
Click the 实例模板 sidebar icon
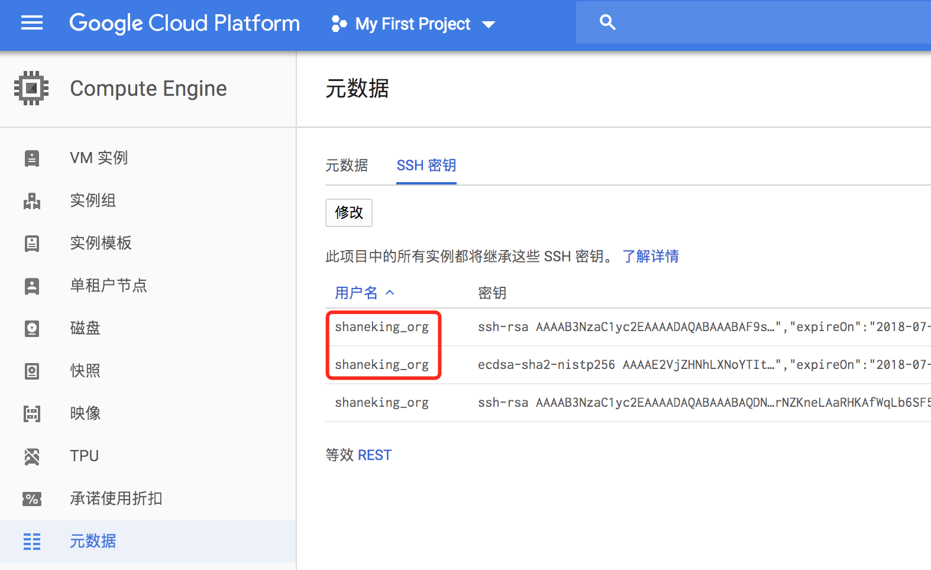pos(32,244)
